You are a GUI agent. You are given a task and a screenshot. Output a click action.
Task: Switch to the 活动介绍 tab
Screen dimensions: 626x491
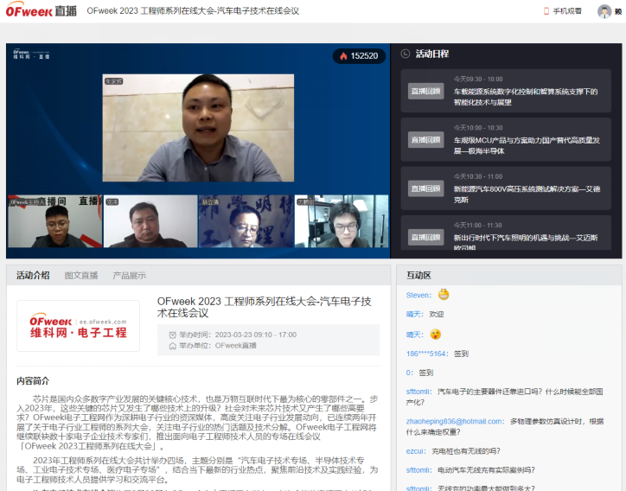pyautogui.click(x=33, y=275)
